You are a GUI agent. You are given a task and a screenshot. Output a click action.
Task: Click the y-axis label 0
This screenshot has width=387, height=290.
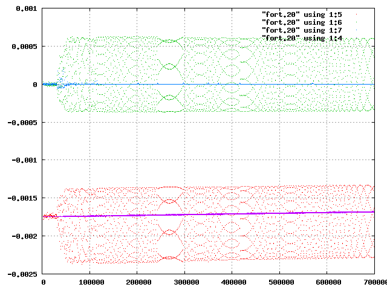[x=35, y=85]
